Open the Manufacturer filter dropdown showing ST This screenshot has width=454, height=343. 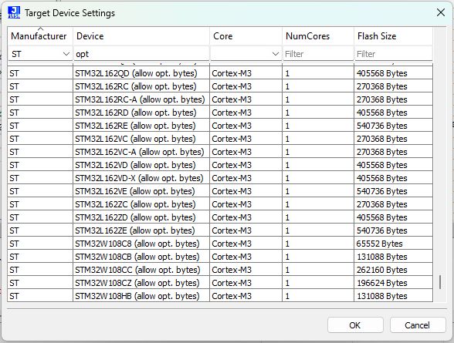(40, 54)
